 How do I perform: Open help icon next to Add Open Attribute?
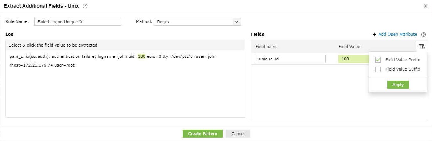coord(424,35)
